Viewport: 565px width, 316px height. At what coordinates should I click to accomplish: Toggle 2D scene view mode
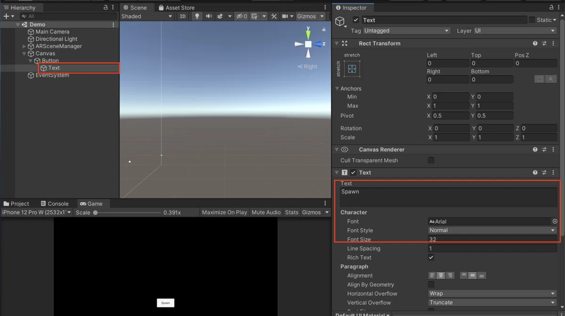coord(183,16)
